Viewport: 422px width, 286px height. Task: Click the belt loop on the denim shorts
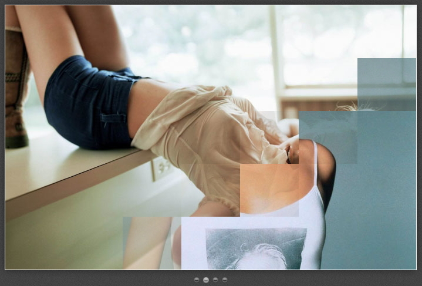click(x=113, y=117)
